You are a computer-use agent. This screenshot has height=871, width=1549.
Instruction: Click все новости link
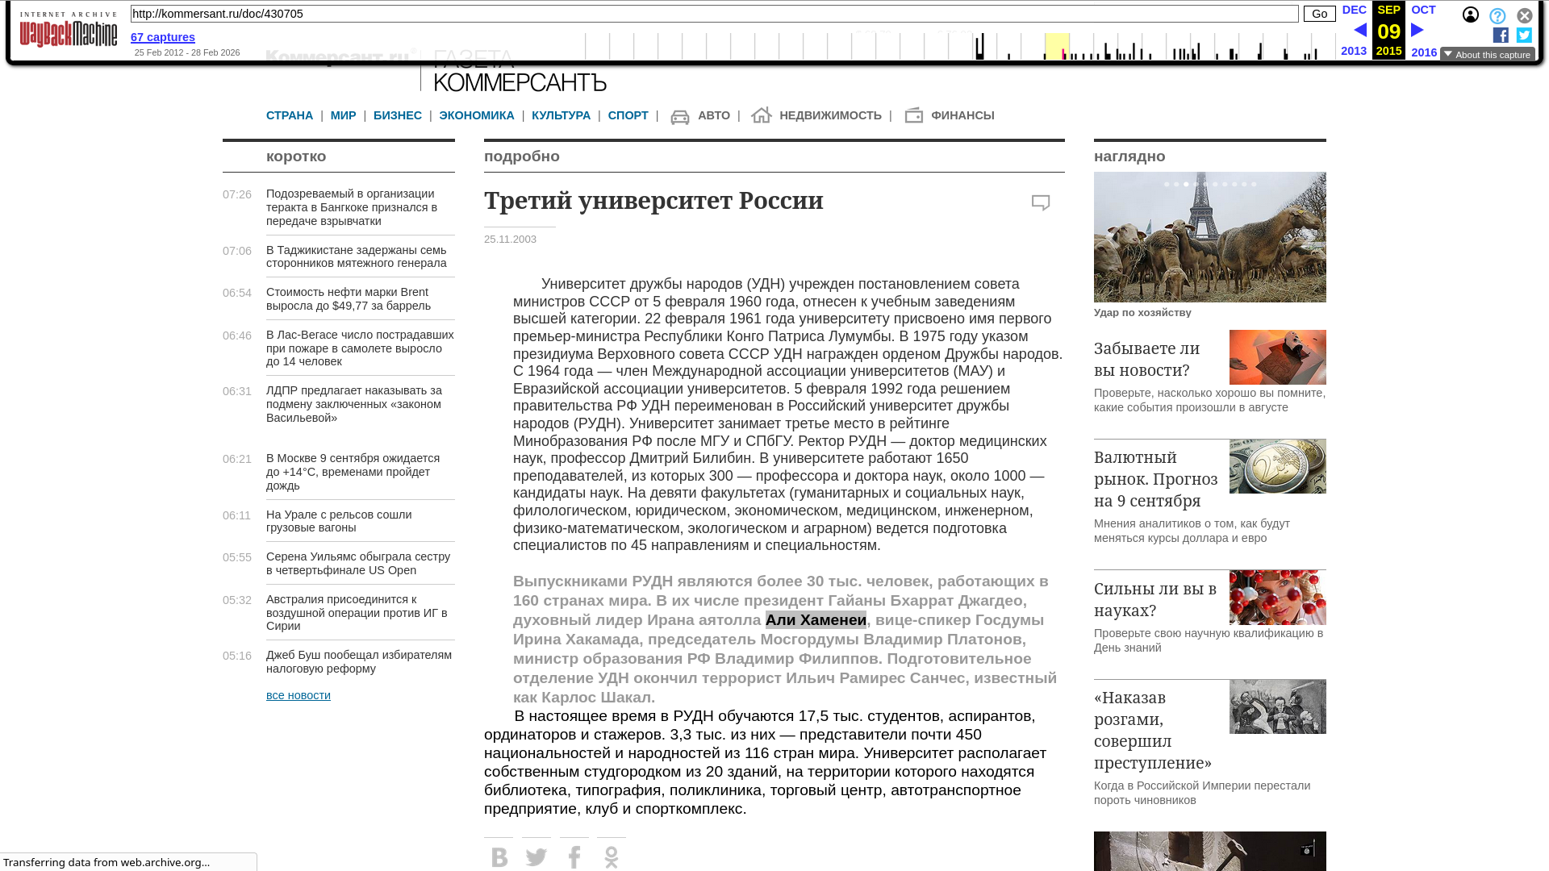[x=299, y=696]
